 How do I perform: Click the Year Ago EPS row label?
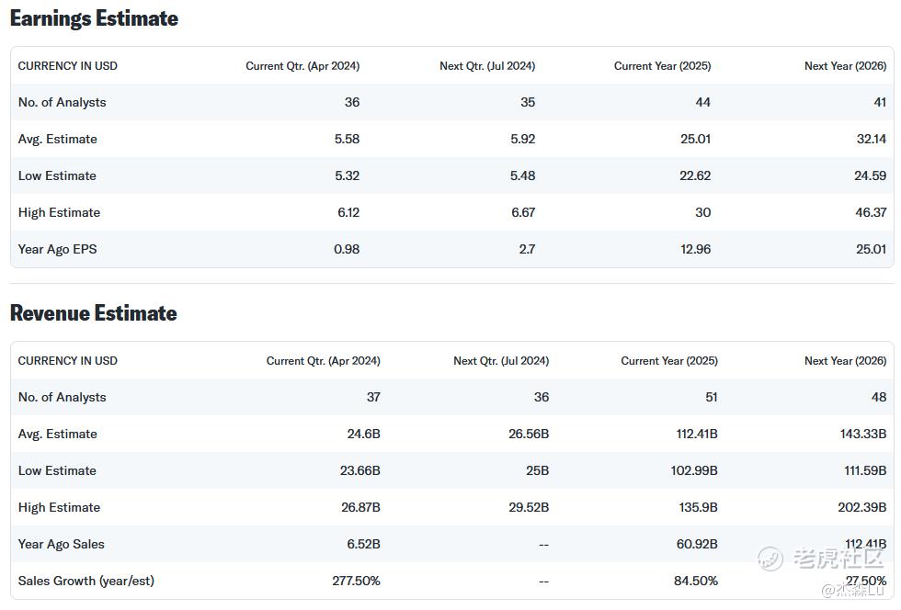57,249
